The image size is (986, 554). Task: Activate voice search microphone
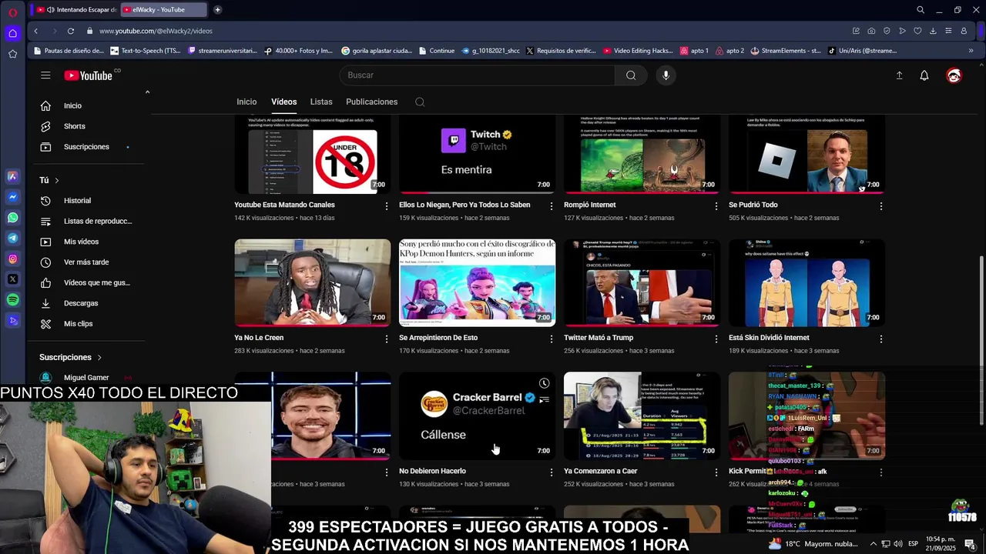tap(666, 75)
